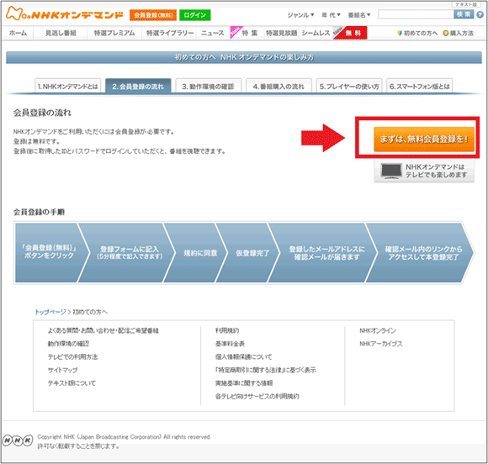Open 利用規約 footer link
The image size is (488, 464).
click(x=227, y=330)
